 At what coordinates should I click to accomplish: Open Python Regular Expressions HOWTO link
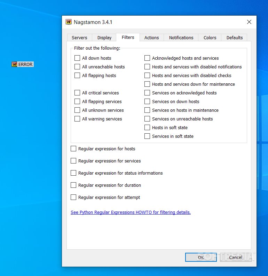point(131,212)
